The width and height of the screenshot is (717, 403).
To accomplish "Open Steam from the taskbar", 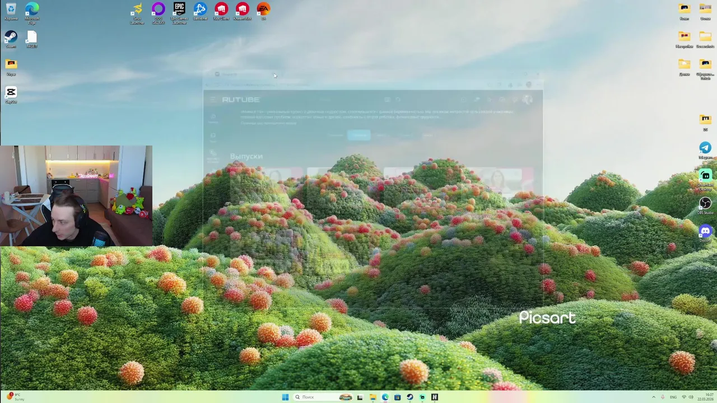I will (410, 397).
